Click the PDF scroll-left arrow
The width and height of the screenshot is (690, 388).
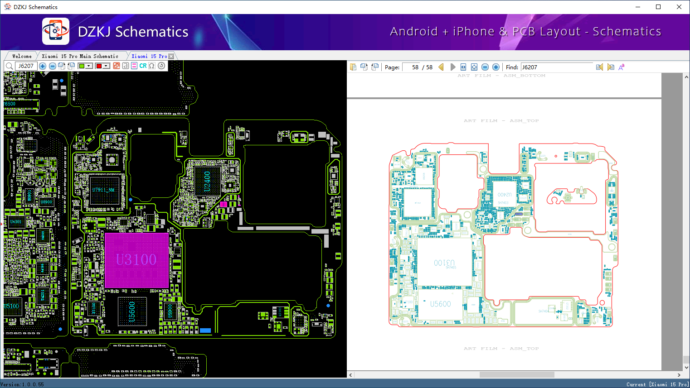pos(350,375)
